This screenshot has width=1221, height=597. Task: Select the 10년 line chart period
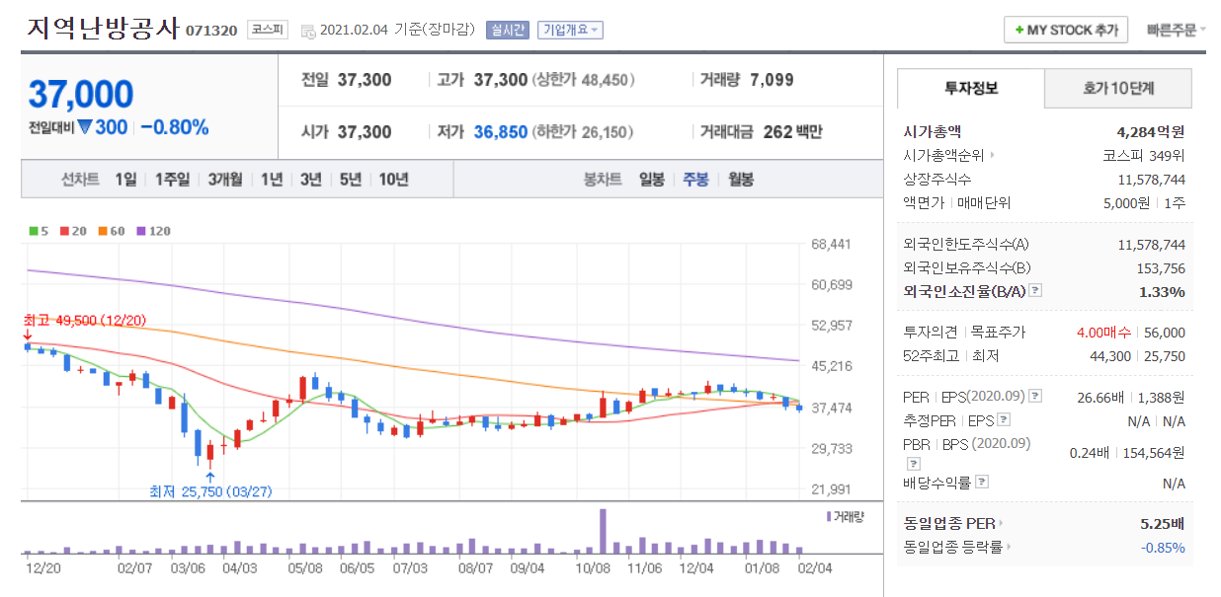pos(393,180)
